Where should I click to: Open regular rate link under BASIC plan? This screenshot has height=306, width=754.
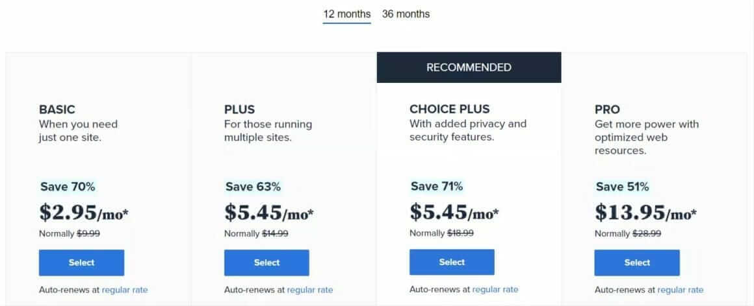[x=125, y=290]
